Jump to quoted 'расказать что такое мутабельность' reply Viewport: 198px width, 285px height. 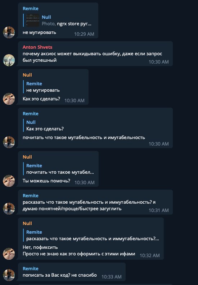pos(93,236)
